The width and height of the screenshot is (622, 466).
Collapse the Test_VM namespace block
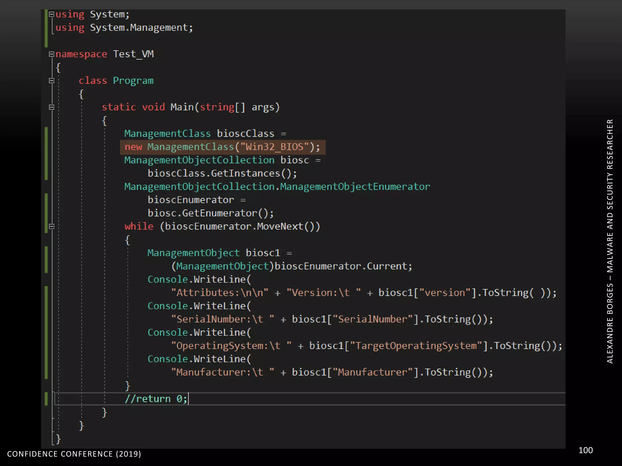51,54
